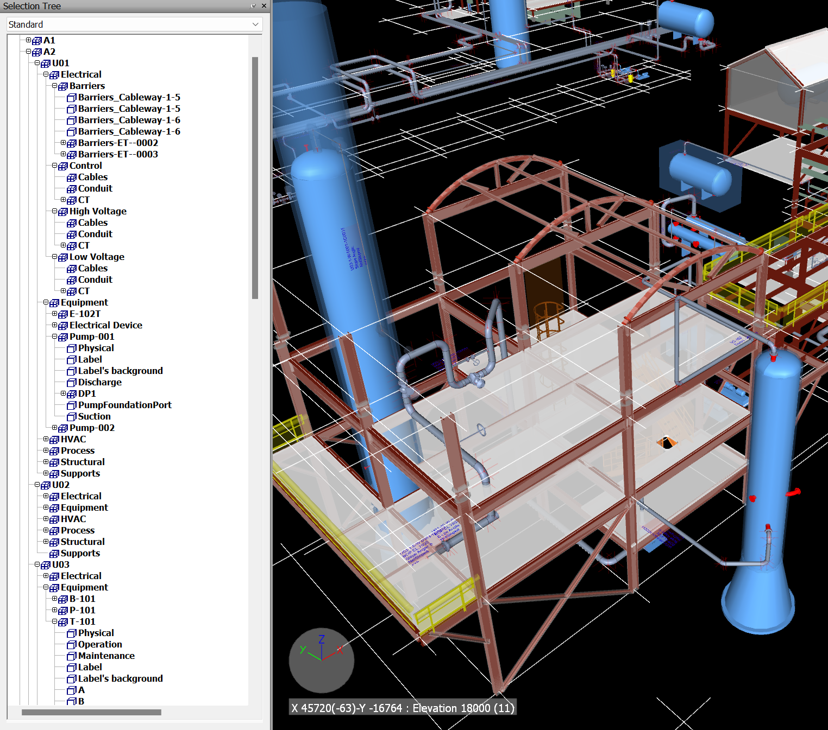Click the PumpFoundationPort item icon
828x730 pixels.
[x=72, y=405]
